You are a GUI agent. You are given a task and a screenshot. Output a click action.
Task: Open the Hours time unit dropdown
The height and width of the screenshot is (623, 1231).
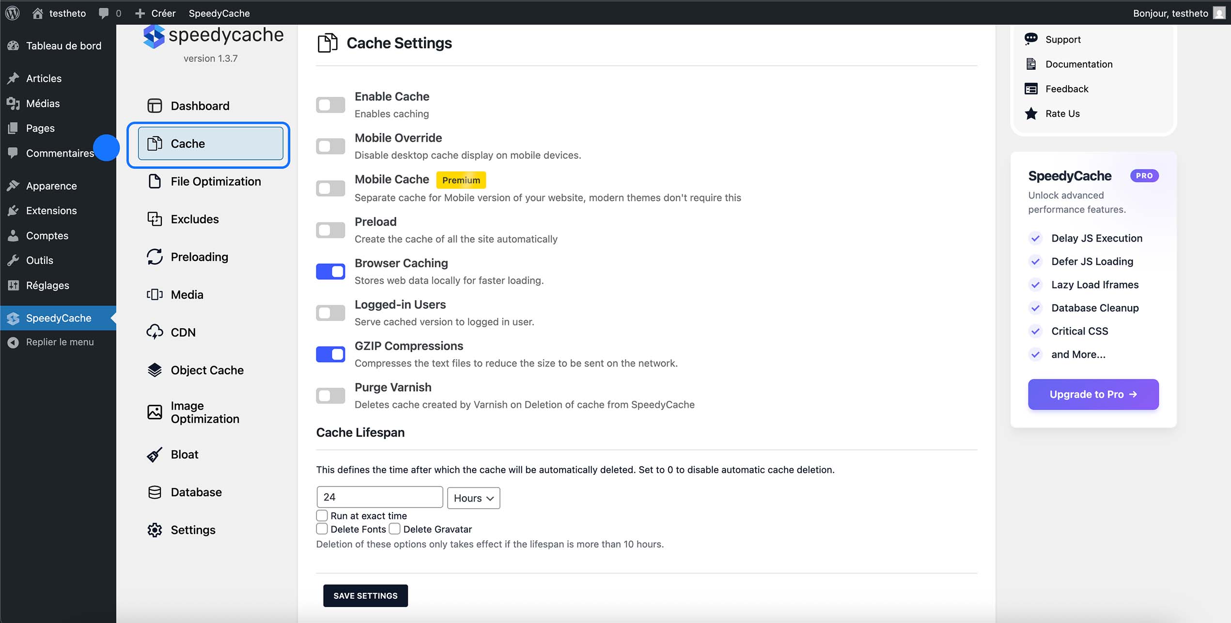coord(473,498)
